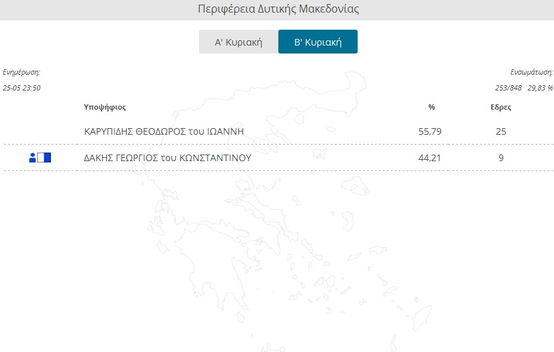Click the Υποψήφιος column header
The height and width of the screenshot is (352, 554).
pyautogui.click(x=105, y=107)
